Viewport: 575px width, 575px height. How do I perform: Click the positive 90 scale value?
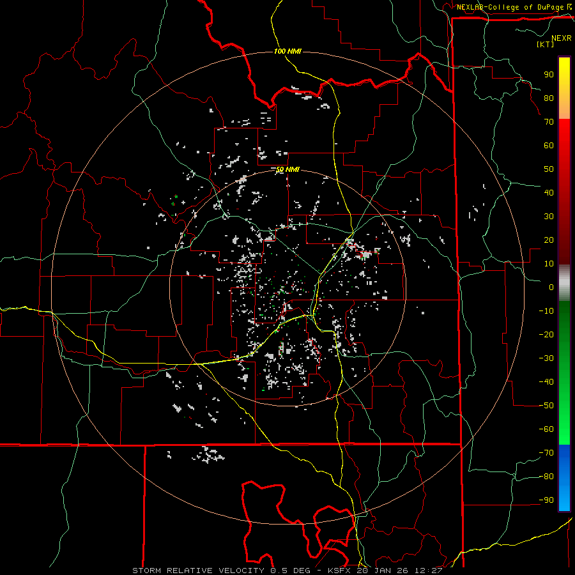[549, 75]
